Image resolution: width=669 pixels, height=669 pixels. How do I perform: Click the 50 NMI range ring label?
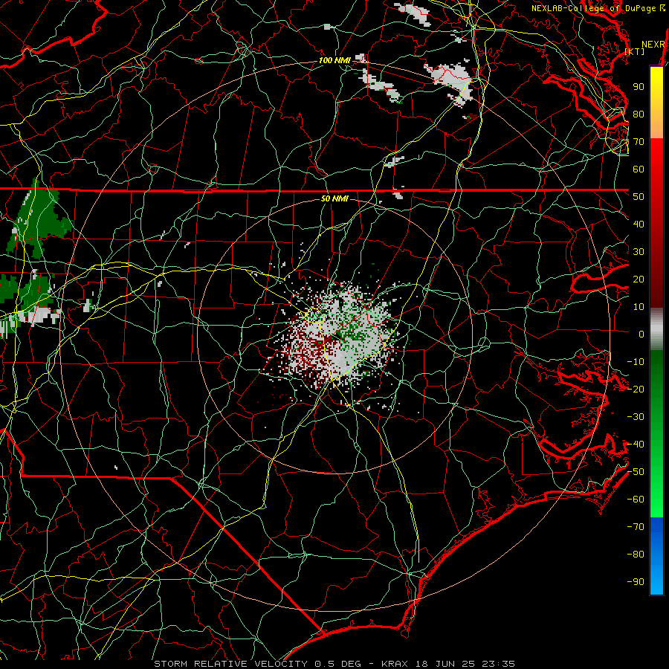(x=334, y=198)
